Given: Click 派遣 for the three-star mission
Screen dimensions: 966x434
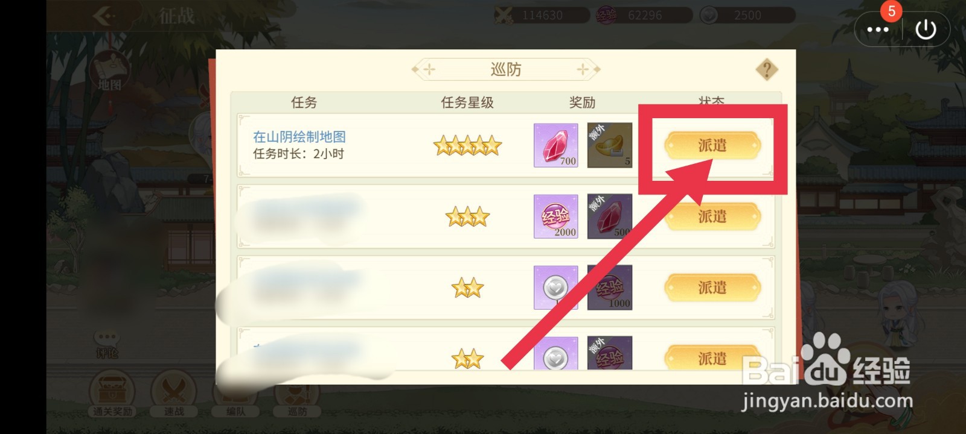Looking at the screenshot, I should coord(712,216).
